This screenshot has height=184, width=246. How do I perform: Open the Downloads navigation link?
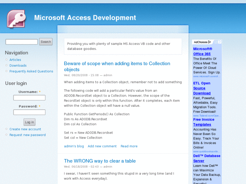tap(18, 65)
